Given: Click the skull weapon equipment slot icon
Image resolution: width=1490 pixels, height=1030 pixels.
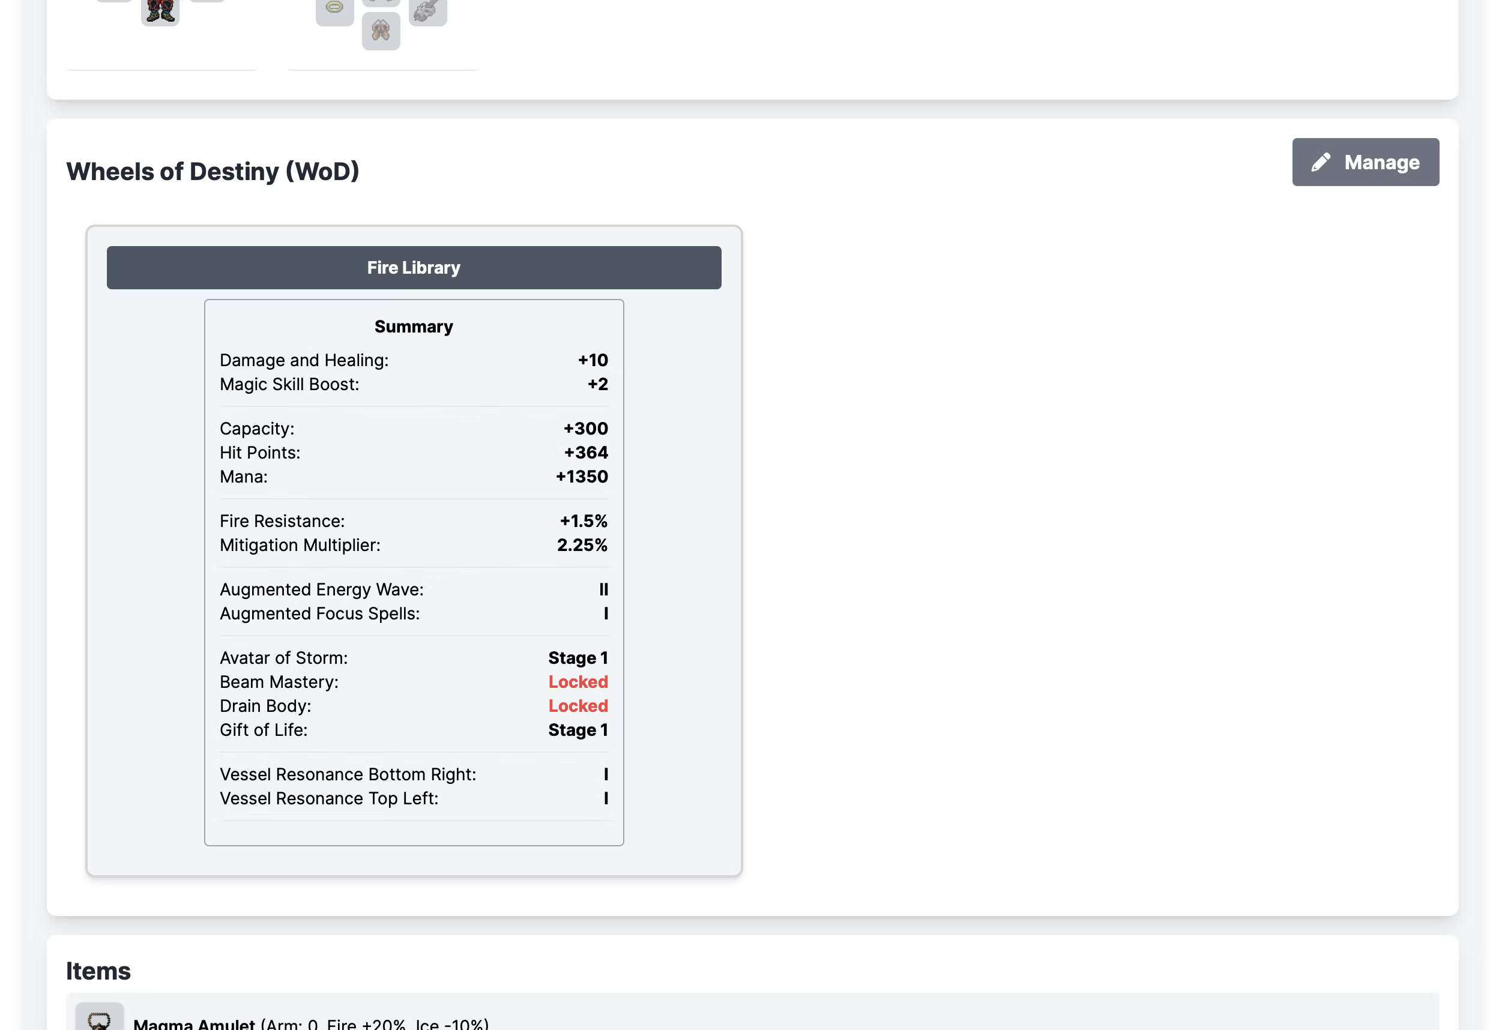Looking at the screenshot, I should point(427,10).
